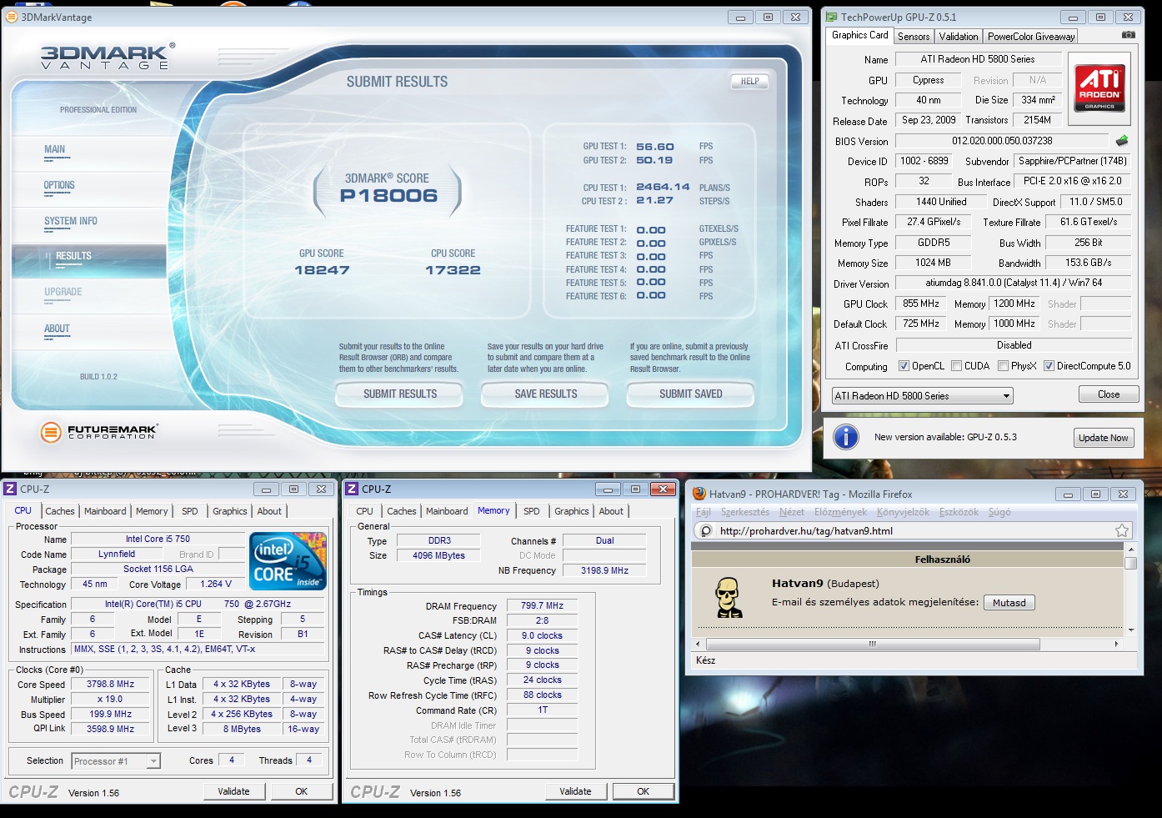Click the CPU name Intel Core i5 750

[x=158, y=539]
